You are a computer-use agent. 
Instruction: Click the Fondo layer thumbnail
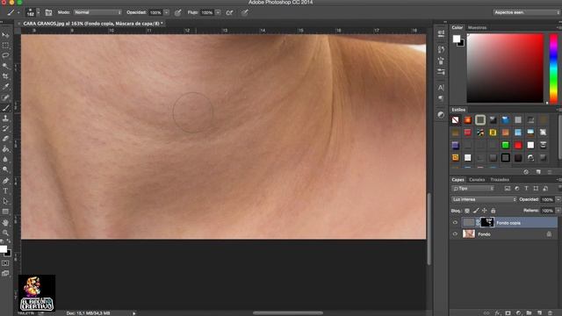coord(469,234)
